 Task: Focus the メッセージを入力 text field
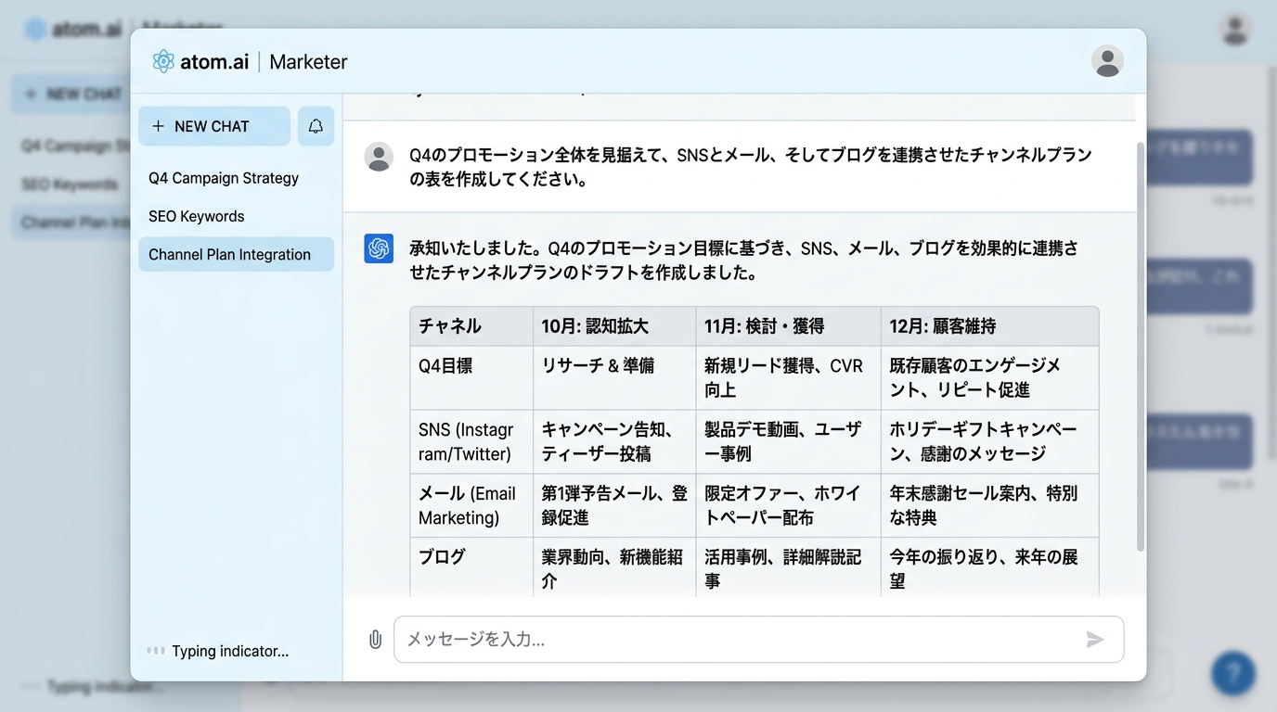(742, 639)
